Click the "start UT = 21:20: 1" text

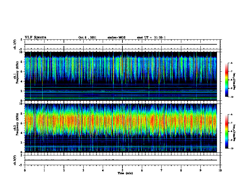[151, 37]
